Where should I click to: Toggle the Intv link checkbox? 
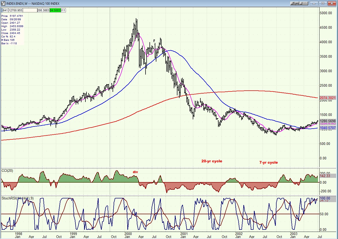click(x=304, y=3)
